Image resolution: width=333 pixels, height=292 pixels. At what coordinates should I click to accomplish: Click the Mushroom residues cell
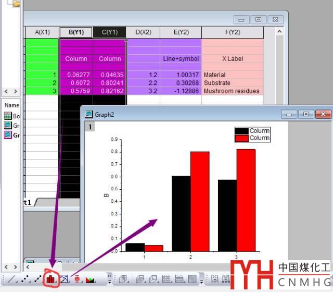[233, 91]
